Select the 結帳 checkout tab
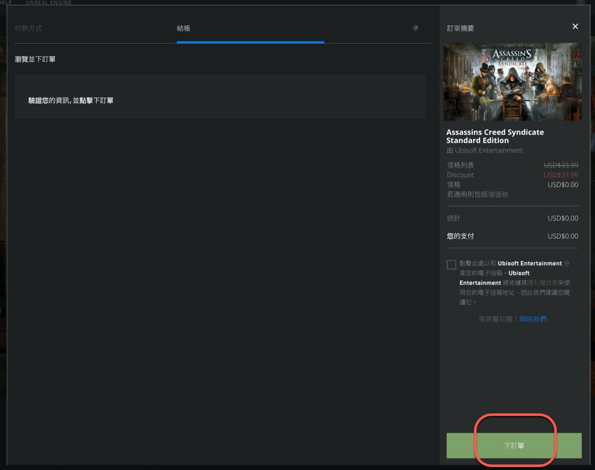The width and height of the screenshot is (595, 470). click(183, 28)
